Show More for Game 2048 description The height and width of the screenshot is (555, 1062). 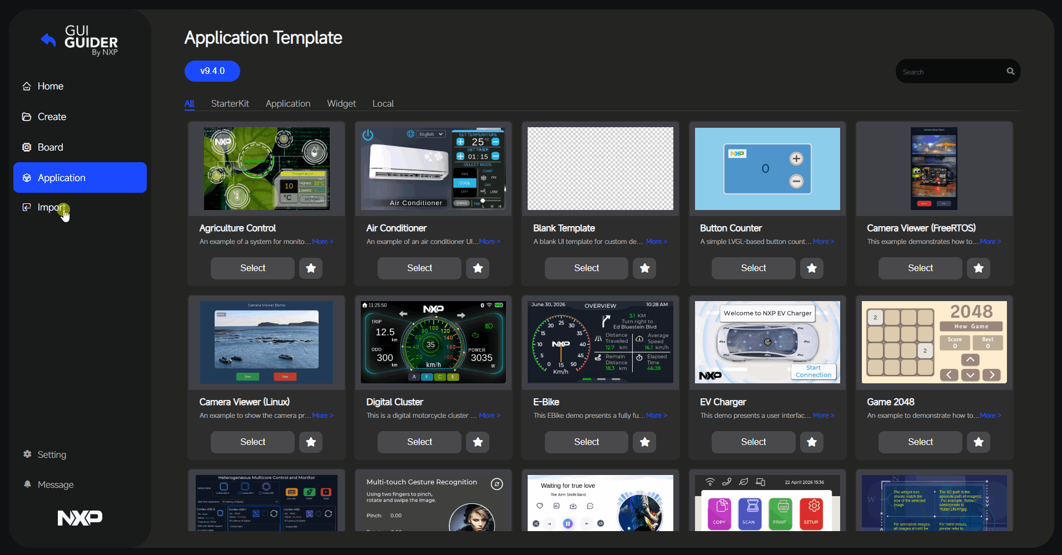990,416
